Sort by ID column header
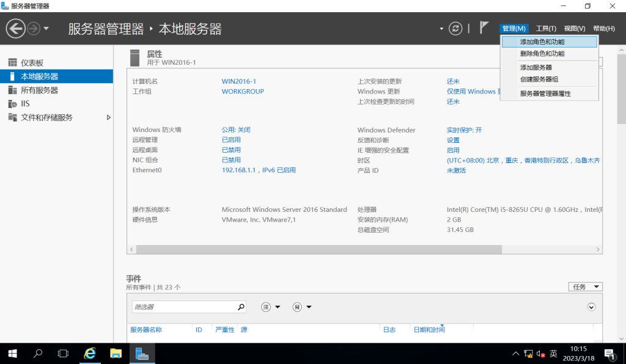 point(199,330)
